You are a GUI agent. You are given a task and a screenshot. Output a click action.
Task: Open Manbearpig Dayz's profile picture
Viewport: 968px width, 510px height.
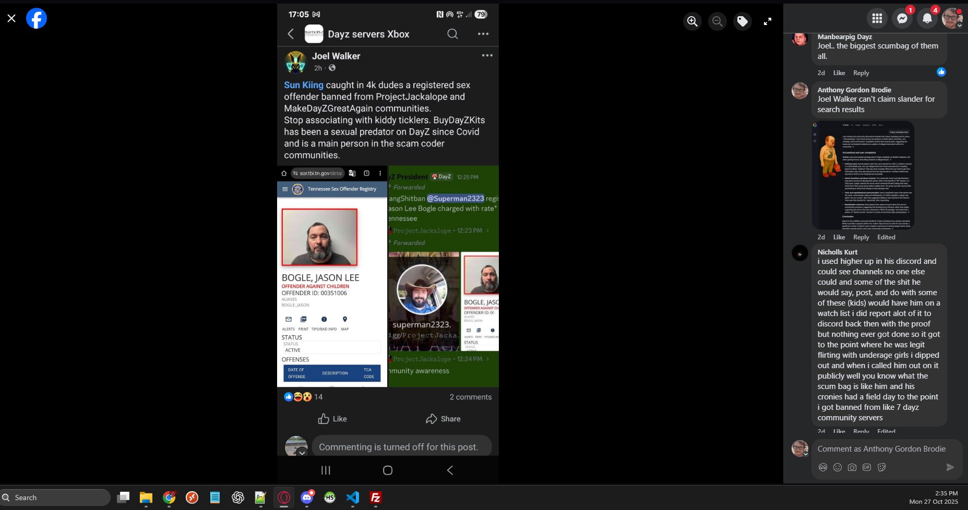coord(800,38)
